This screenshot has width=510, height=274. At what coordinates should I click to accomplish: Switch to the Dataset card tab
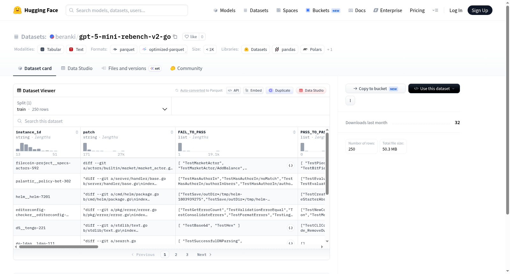(35, 68)
